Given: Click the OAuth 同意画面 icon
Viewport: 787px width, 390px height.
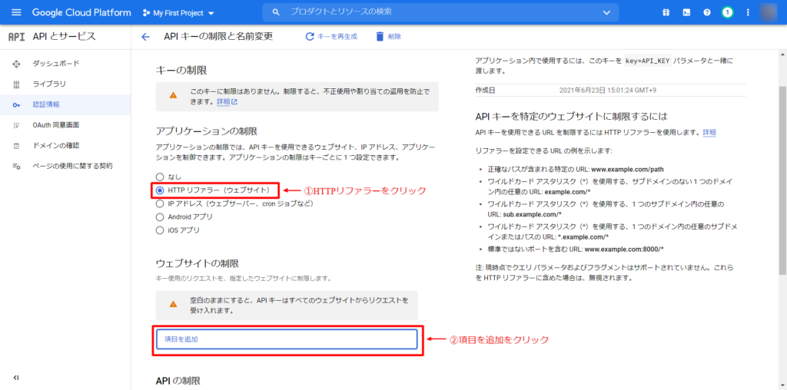Looking at the screenshot, I should pyautogui.click(x=16, y=125).
